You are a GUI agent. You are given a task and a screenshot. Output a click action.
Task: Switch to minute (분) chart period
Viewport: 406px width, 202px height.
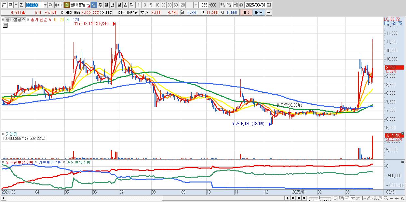pyautogui.click(x=119, y=5)
